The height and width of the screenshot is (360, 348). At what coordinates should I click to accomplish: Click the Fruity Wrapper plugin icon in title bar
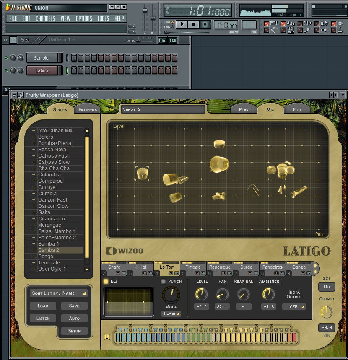click(x=21, y=95)
